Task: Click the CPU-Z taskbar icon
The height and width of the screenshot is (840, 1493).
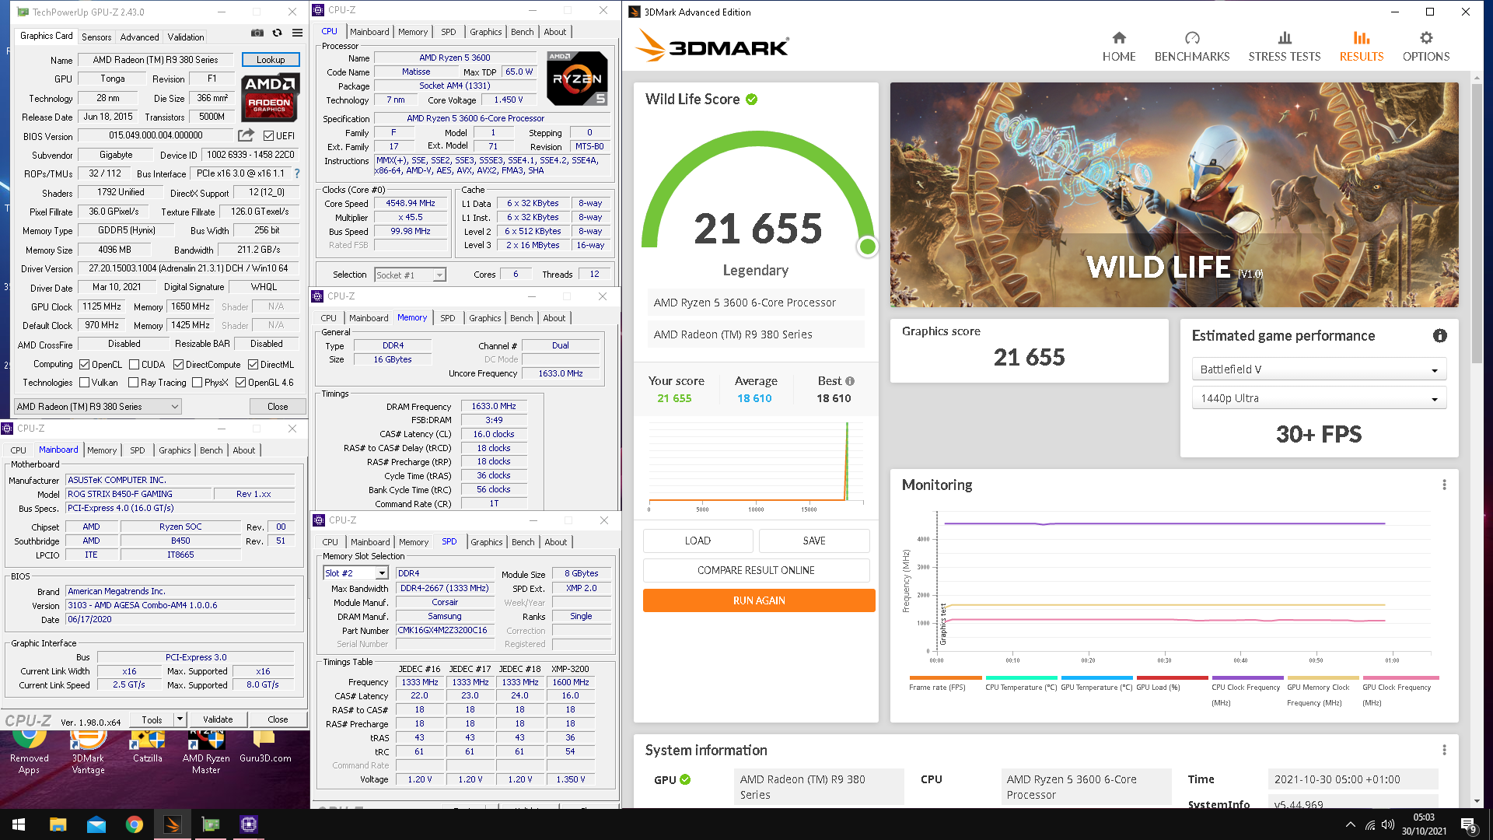Action: click(x=249, y=824)
